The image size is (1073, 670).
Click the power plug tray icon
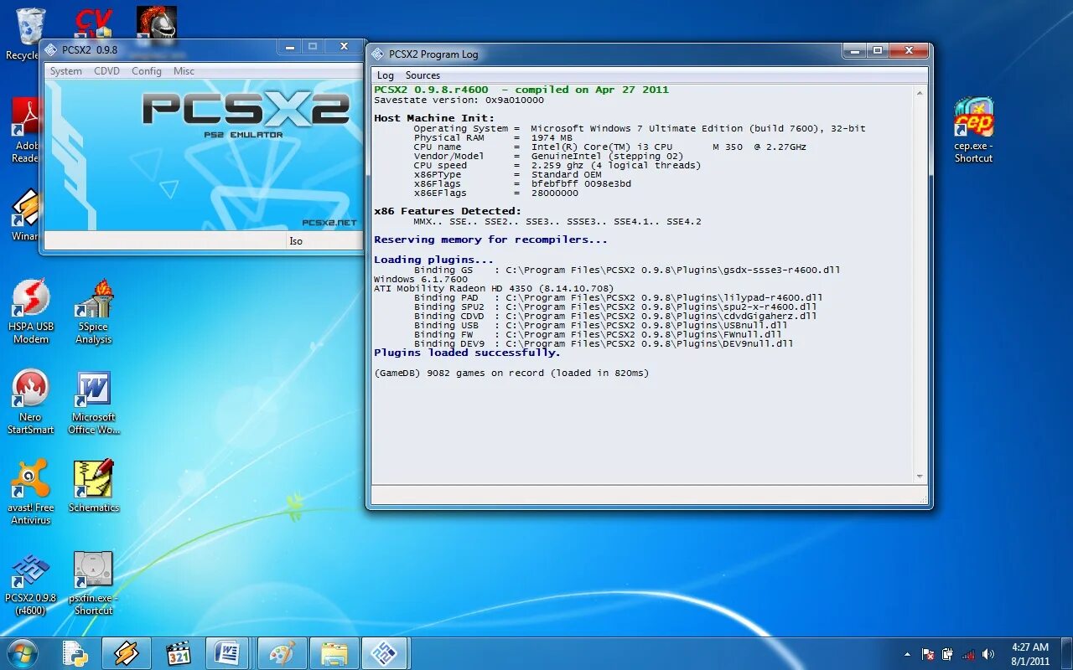pyautogui.click(x=947, y=654)
